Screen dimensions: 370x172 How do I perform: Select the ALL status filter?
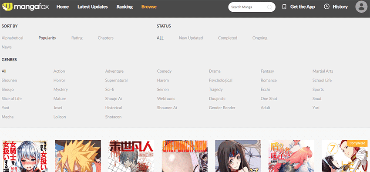tap(160, 38)
